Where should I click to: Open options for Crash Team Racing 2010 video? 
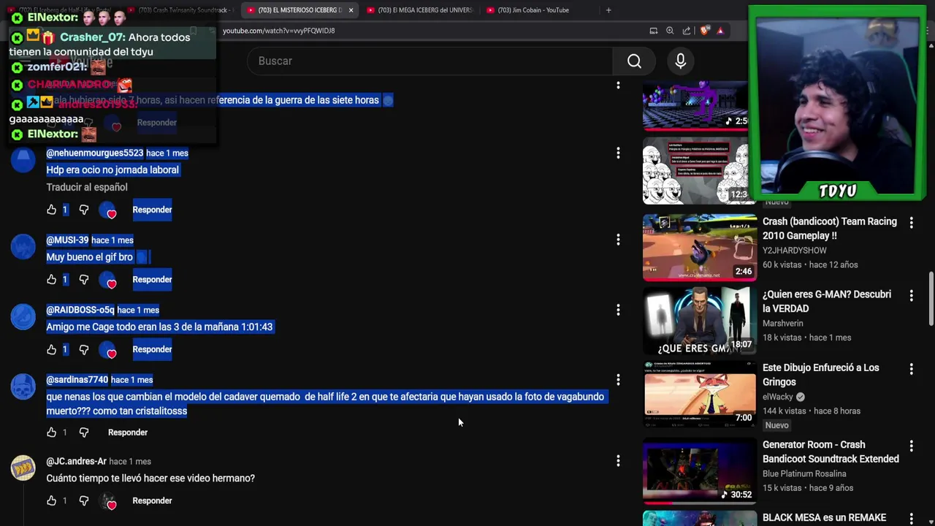[911, 222]
